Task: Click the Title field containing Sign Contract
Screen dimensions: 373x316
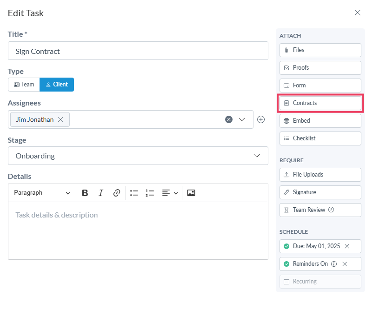Action: click(x=138, y=51)
